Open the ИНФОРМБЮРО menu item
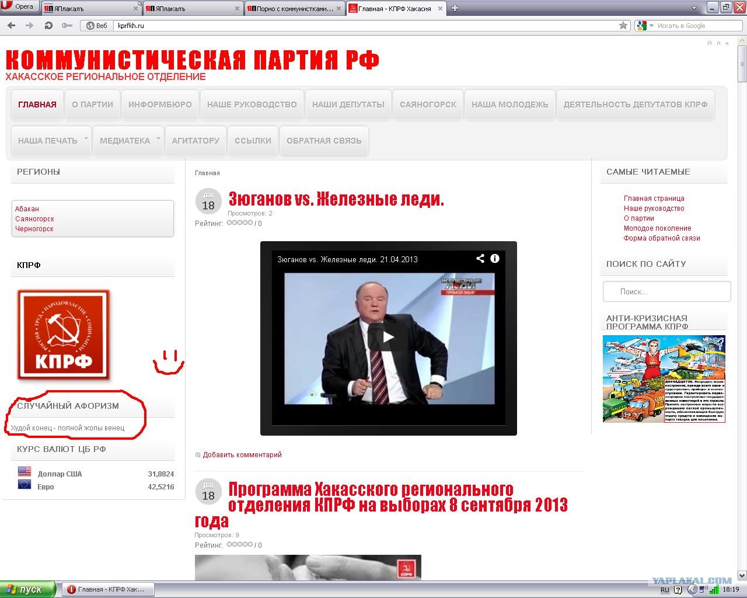The height and width of the screenshot is (598, 747). pyautogui.click(x=160, y=105)
